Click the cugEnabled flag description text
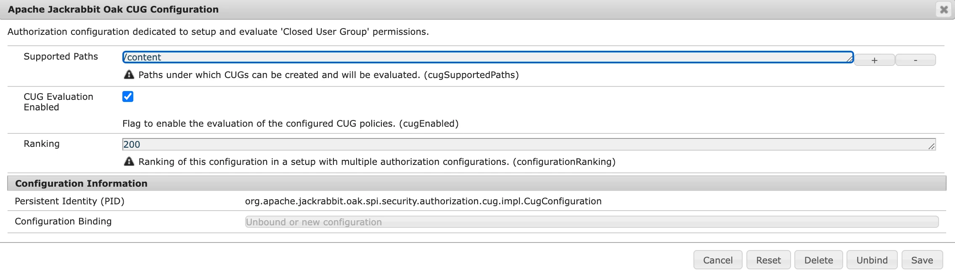The image size is (955, 279). (x=290, y=124)
